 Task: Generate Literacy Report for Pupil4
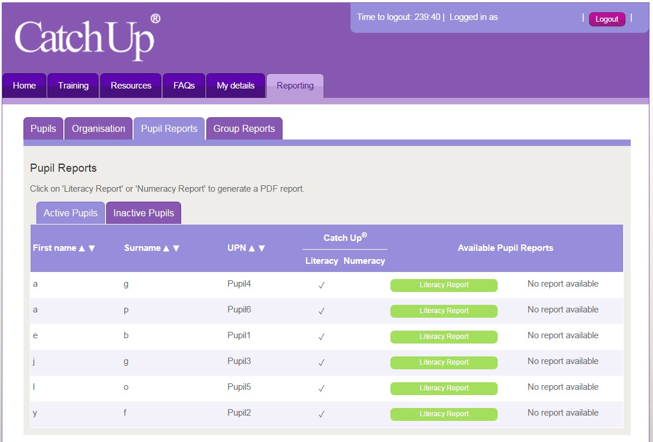click(x=444, y=285)
